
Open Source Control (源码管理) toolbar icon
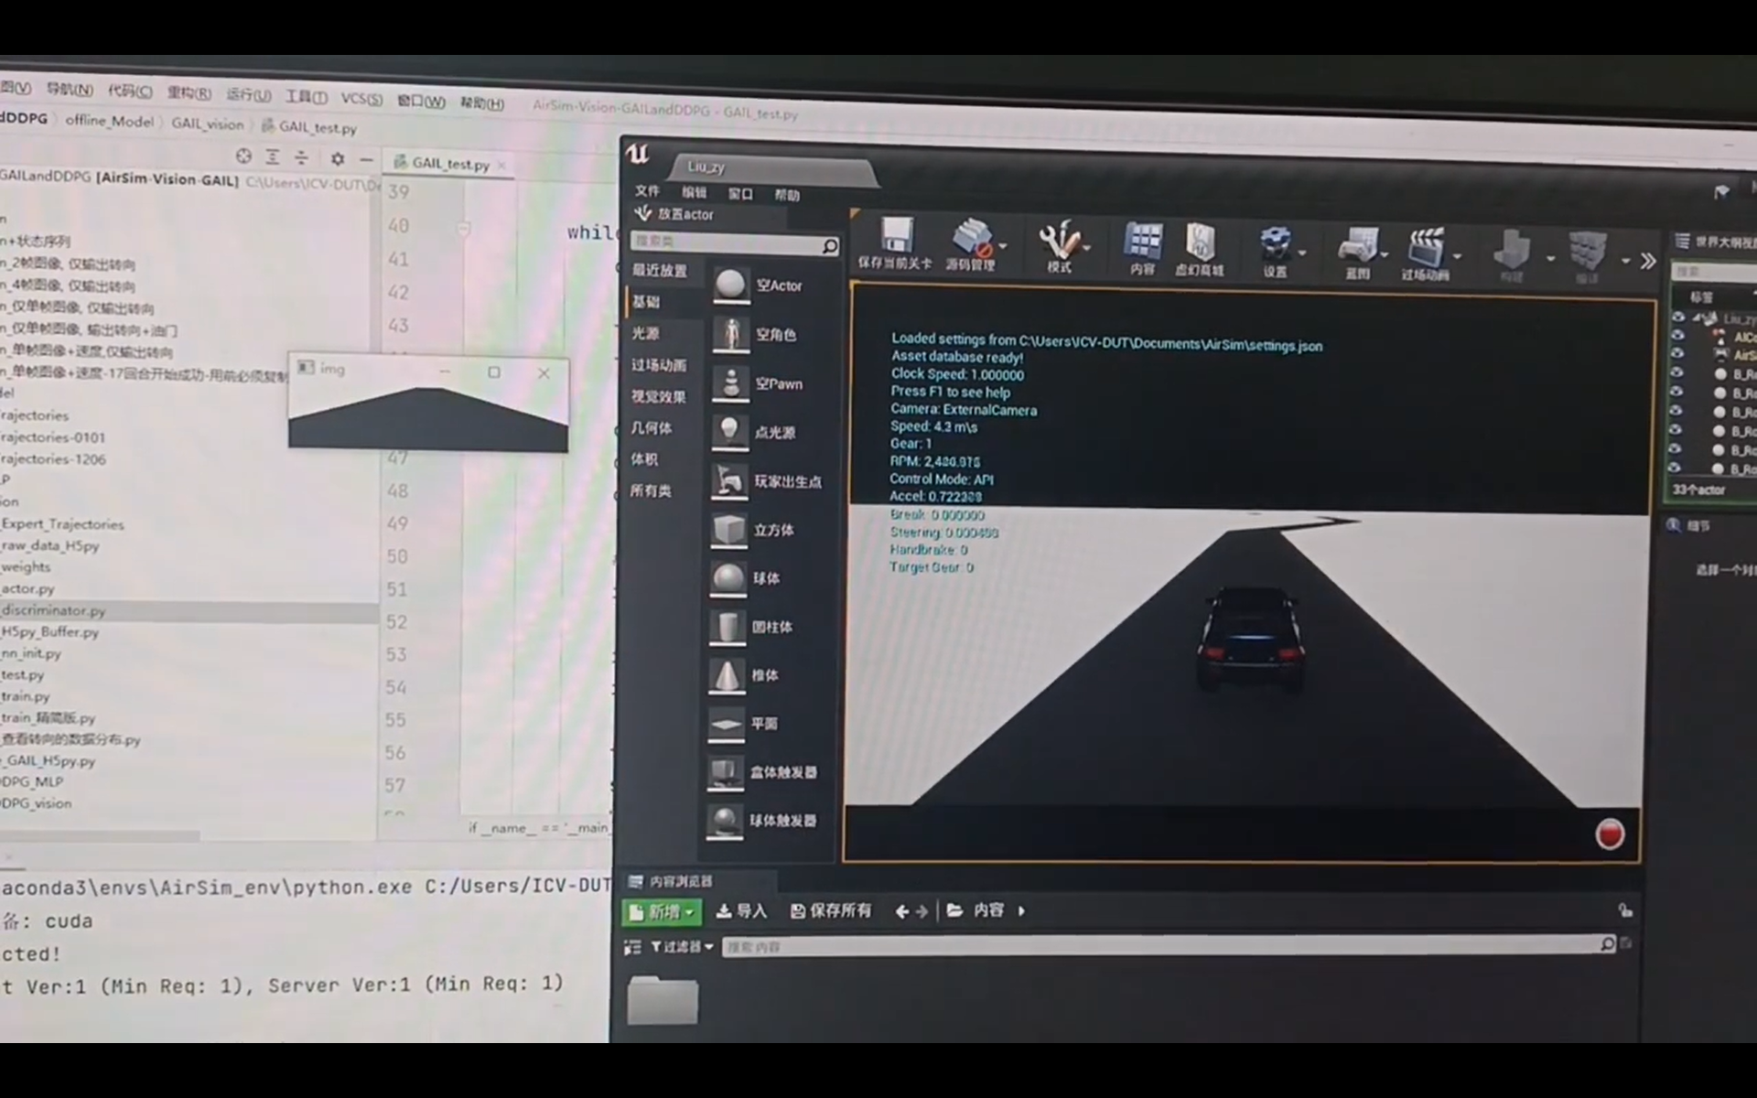971,237
